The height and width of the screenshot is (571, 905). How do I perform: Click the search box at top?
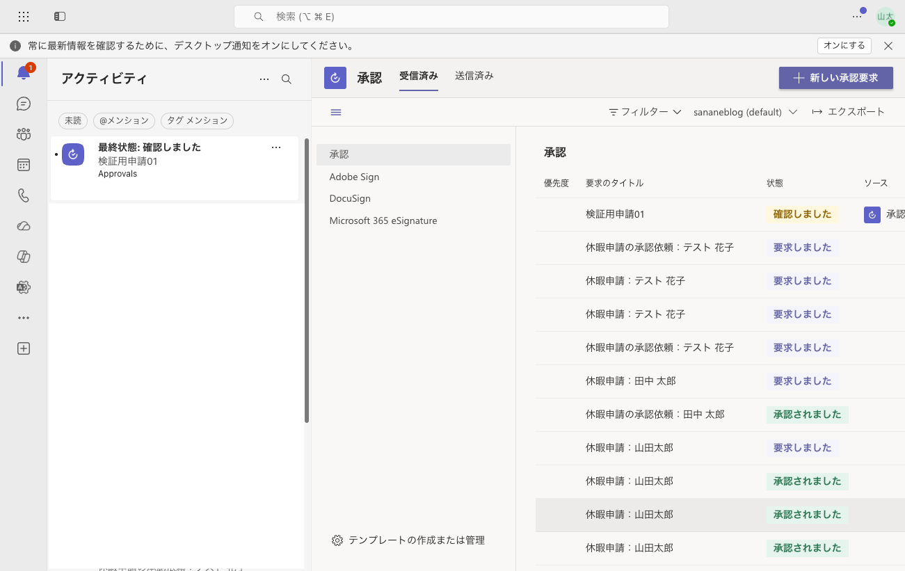(x=451, y=17)
